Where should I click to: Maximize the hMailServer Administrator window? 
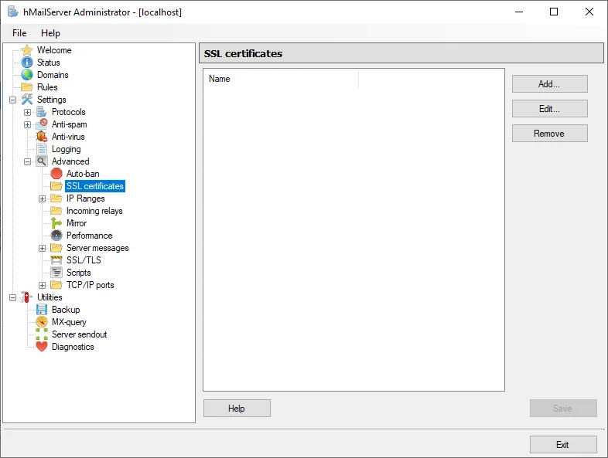tap(554, 12)
